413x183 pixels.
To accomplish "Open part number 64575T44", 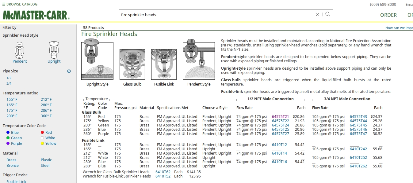I will coord(358,121).
